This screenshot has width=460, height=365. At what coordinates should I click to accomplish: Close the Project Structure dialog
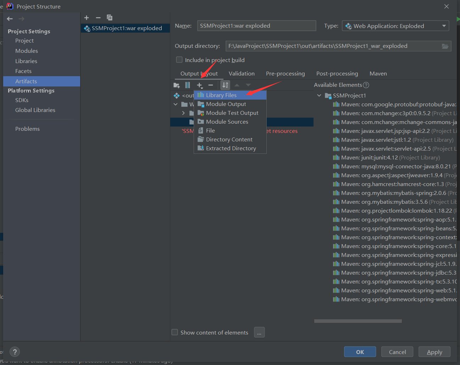point(447,6)
